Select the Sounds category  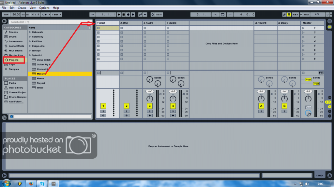[13, 32]
